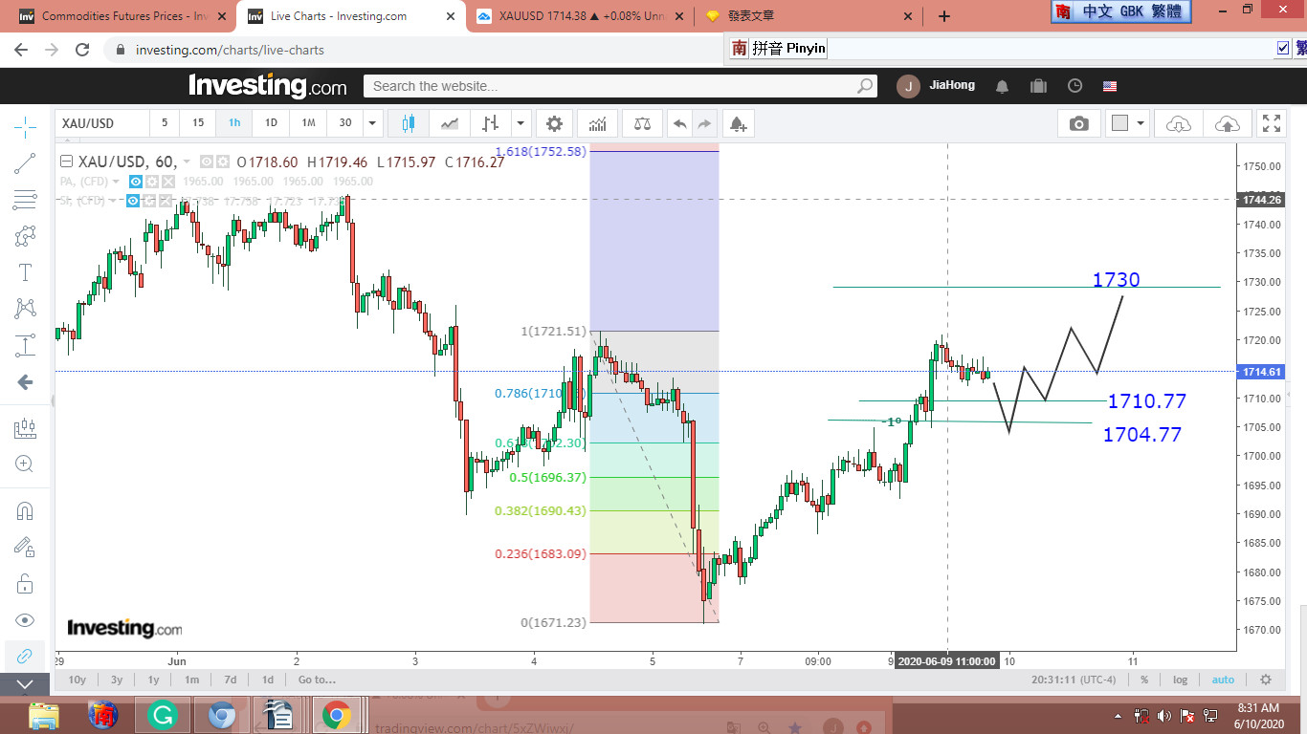
Task: Open the time interval dropdown arrow
Action: click(x=373, y=123)
